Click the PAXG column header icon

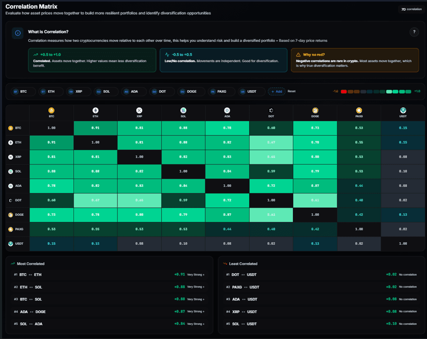(359, 110)
